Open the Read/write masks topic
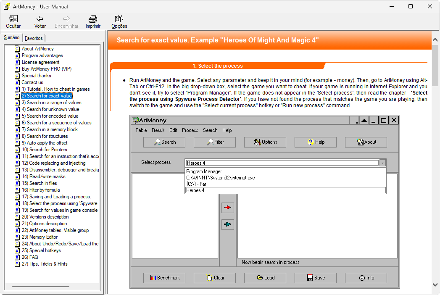This screenshot has height=295, width=440. [43, 176]
